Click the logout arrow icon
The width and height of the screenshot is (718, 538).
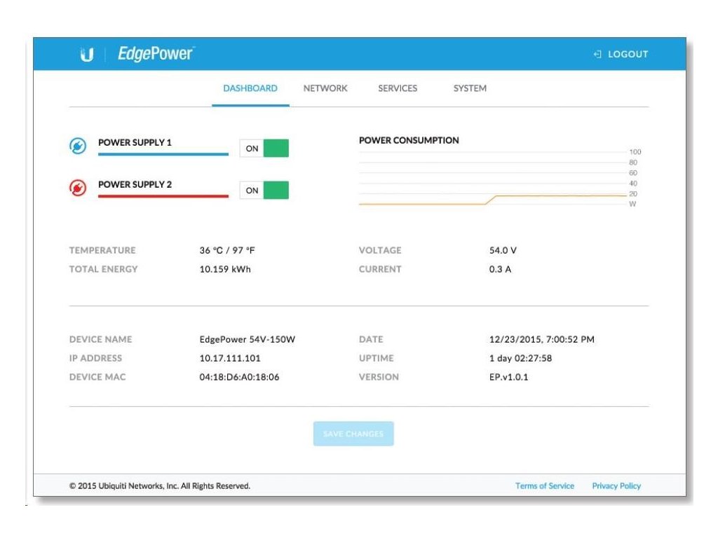[x=597, y=54]
